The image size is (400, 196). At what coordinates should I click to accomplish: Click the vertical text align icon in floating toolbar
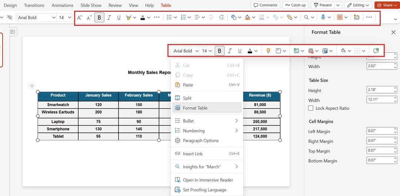[278, 51]
